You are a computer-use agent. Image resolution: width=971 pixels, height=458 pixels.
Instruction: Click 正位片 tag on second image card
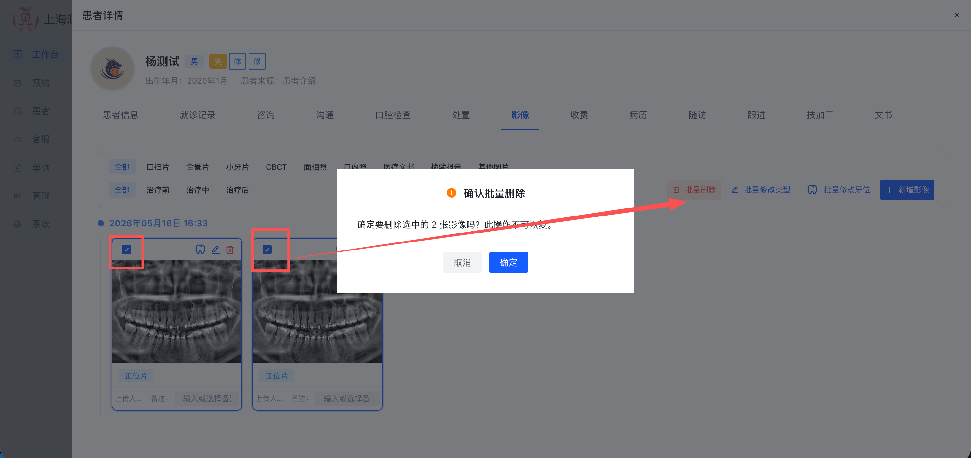tap(276, 376)
